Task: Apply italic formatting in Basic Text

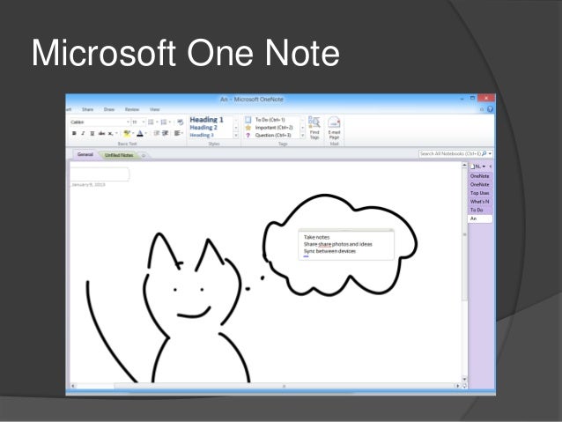Action: tap(83, 133)
